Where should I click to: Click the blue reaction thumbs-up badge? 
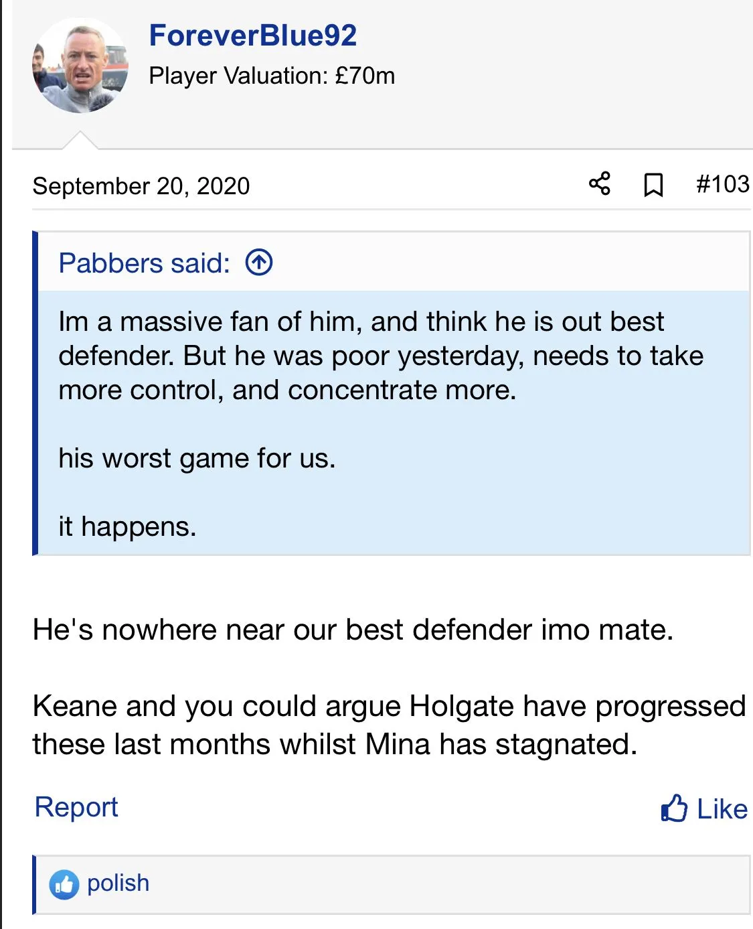pyautogui.click(x=64, y=885)
